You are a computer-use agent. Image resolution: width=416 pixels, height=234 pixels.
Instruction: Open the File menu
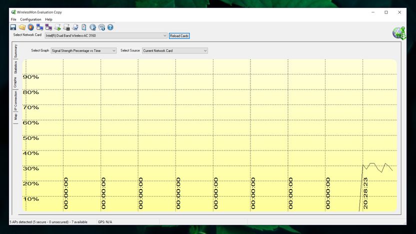(13, 19)
